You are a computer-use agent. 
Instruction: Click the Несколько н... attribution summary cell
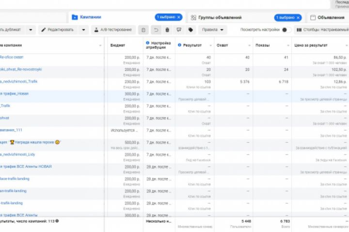pos(159,221)
